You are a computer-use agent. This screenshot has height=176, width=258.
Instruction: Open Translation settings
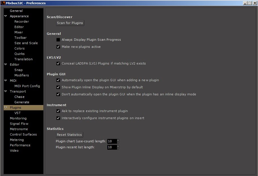pyautogui.click(x=24, y=59)
